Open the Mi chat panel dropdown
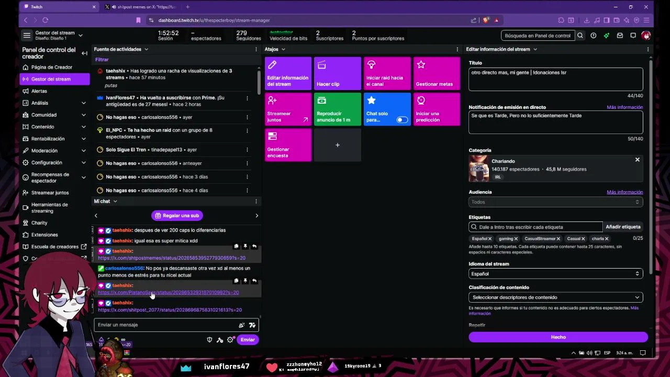 click(115, 201)
